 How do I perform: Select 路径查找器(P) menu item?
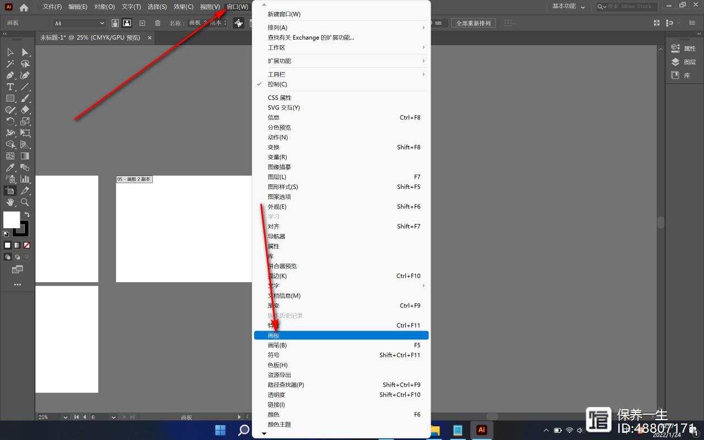(x=341, y=384)
